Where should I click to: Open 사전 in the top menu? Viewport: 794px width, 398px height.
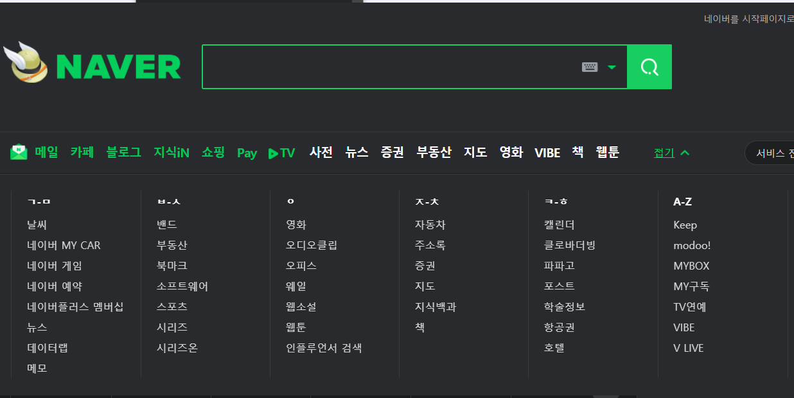click(321, 152)
